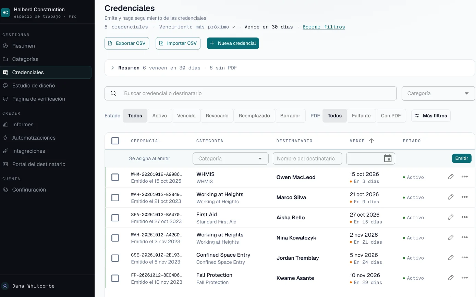Viewport: 476px width, 297px height.
Task: Go to Estudio de diseño in sidebar
Action: point(46,86)
